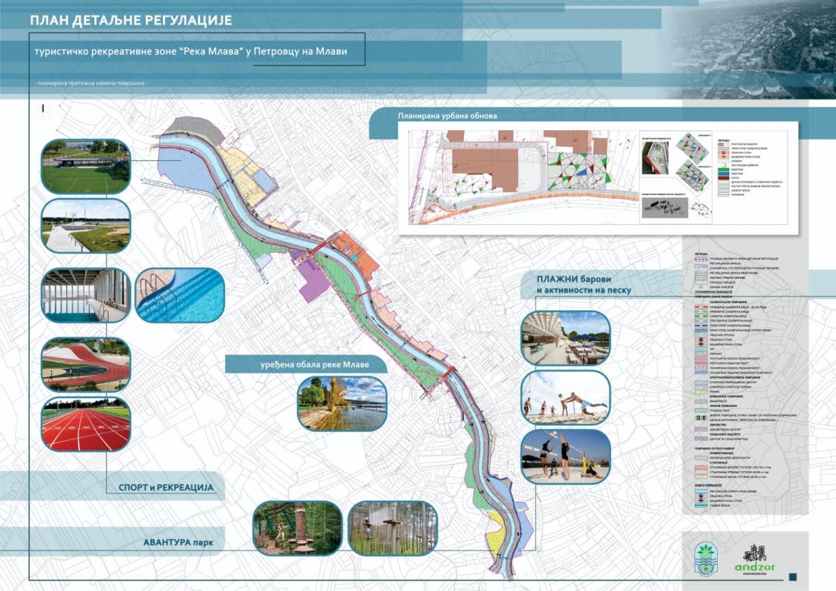836x591 pixels.
Task: View the beach bar terrace photo
Action: click(565, 339)
